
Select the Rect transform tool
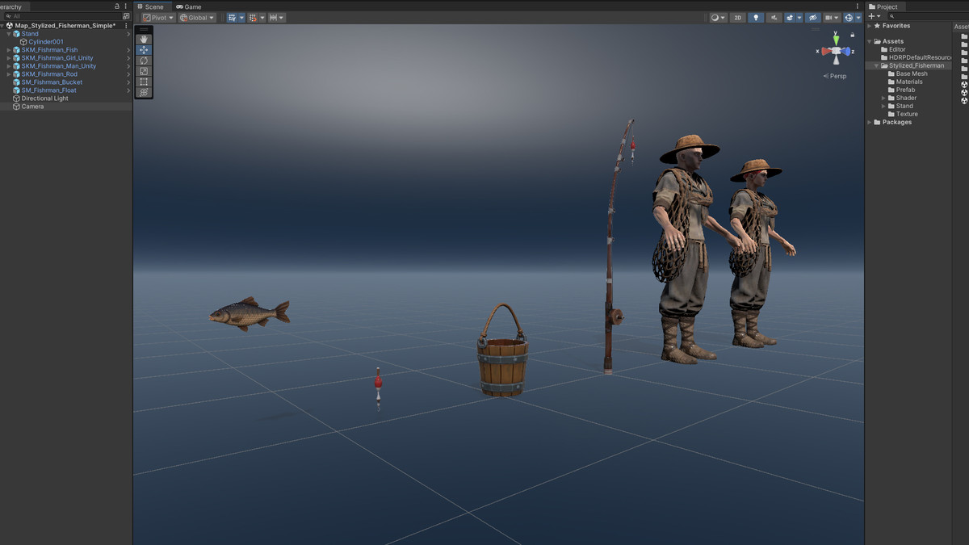tap(144, 82)
